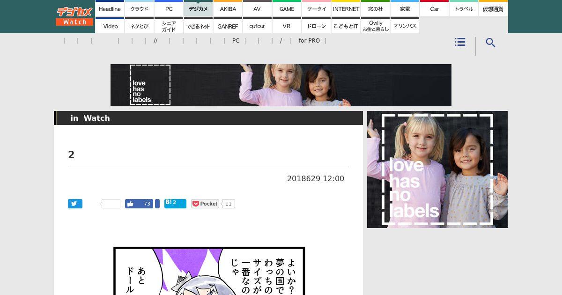Open オリンパス tab
Screen dimensions: 562x295
(x=405, y=26)
